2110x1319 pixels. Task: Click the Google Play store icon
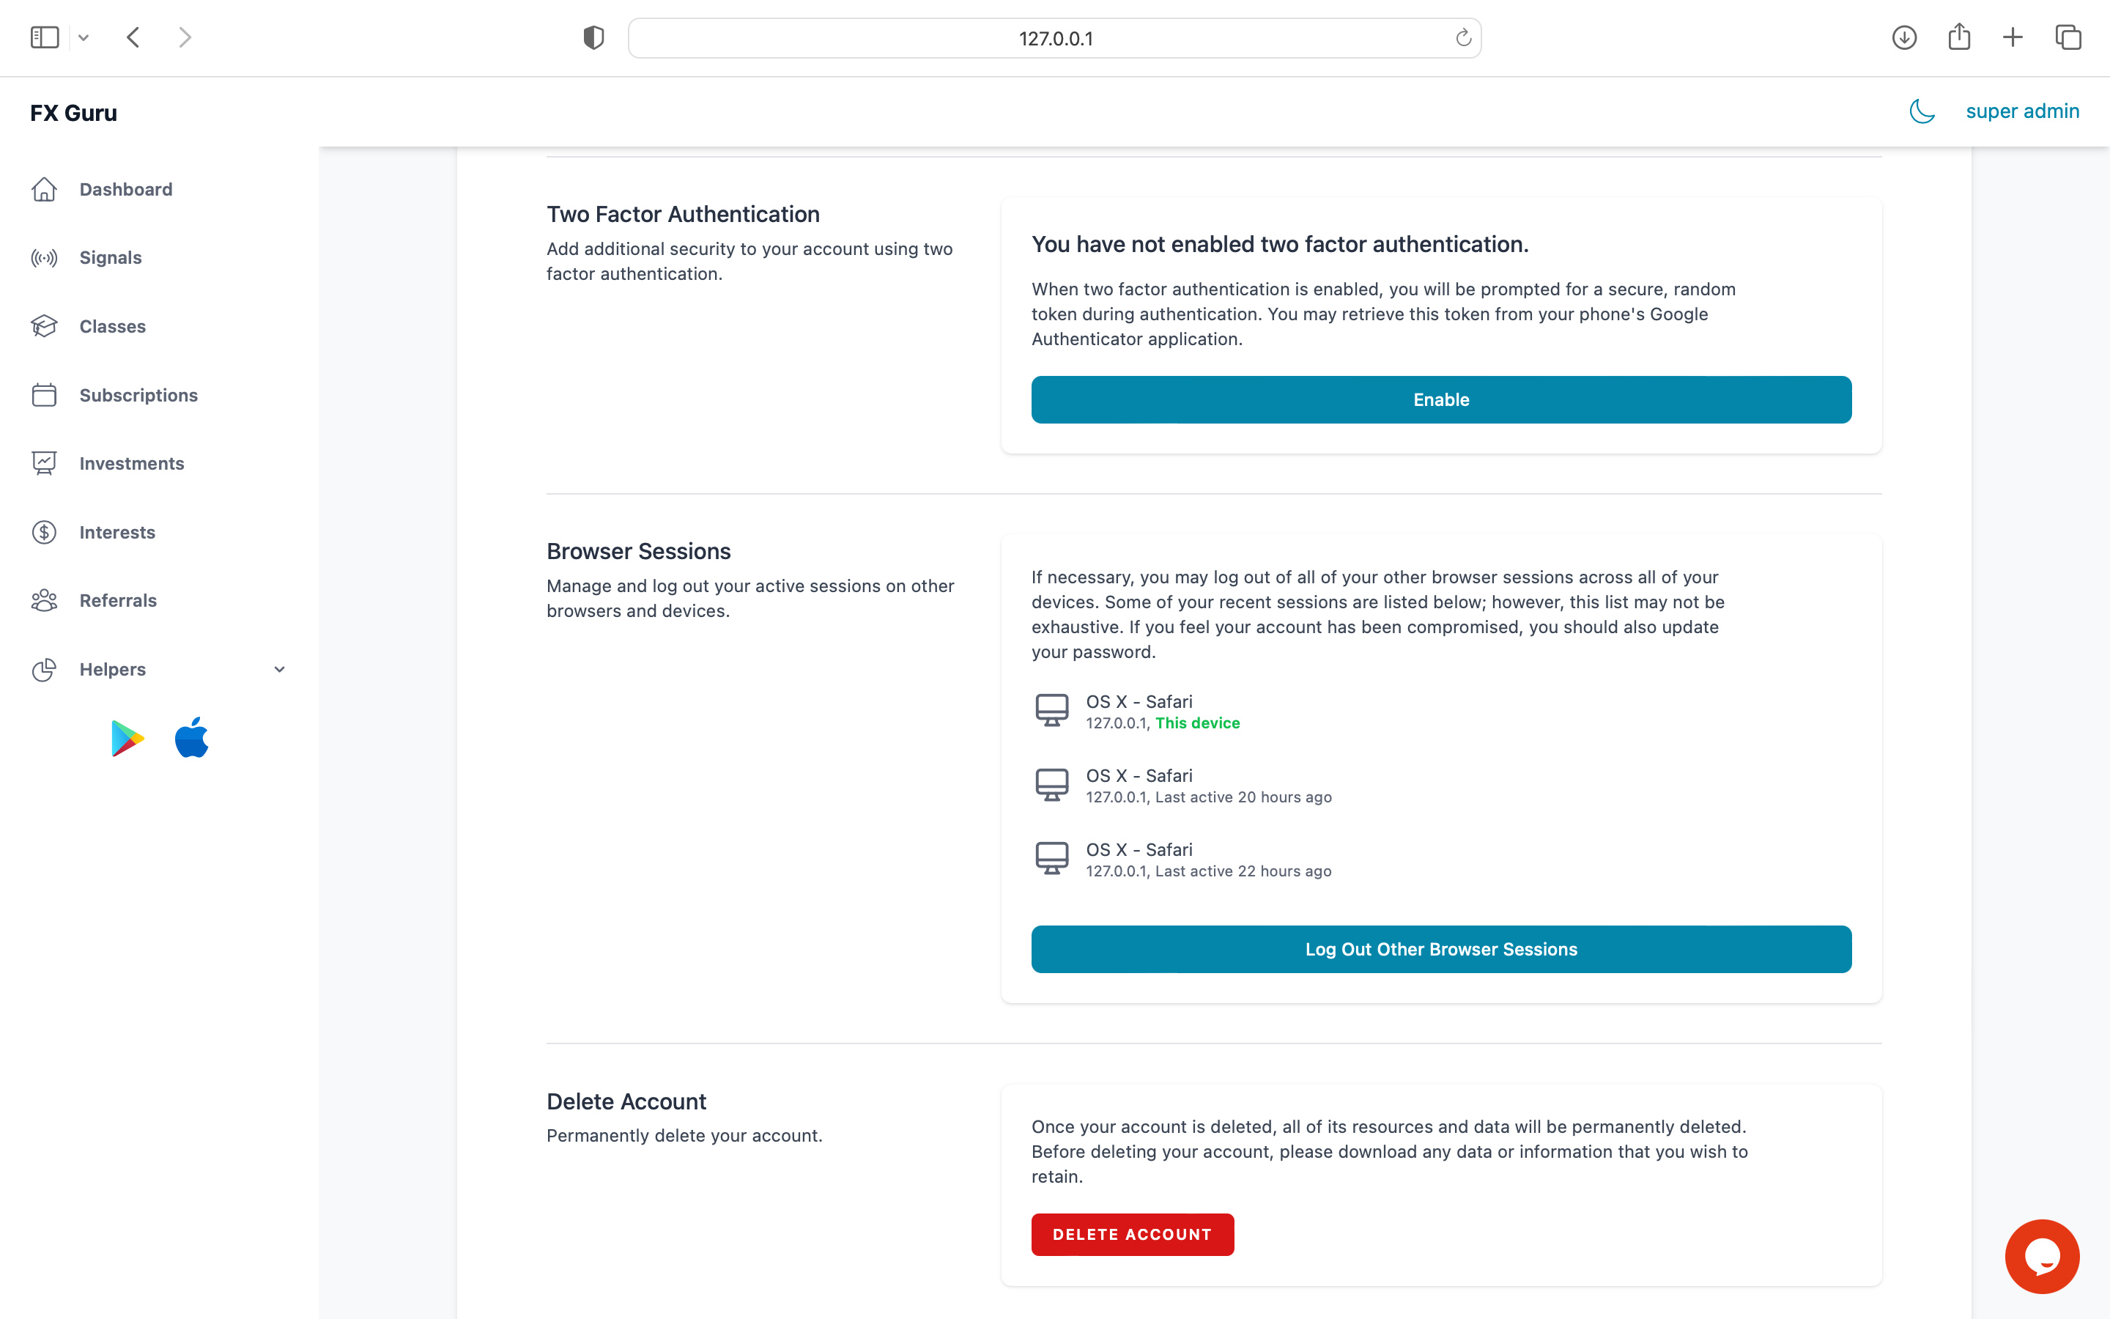click(x=127, y=739)
